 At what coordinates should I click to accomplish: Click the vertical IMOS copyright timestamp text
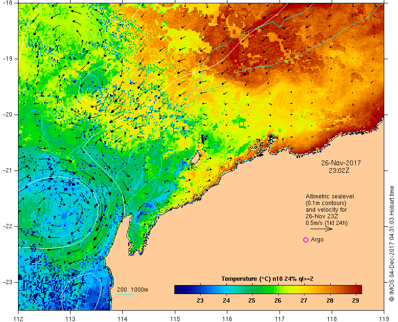coord(392,243)
